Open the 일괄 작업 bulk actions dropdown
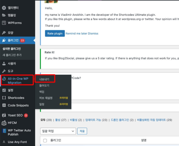 pyautogui.click(x=58, y=131)
